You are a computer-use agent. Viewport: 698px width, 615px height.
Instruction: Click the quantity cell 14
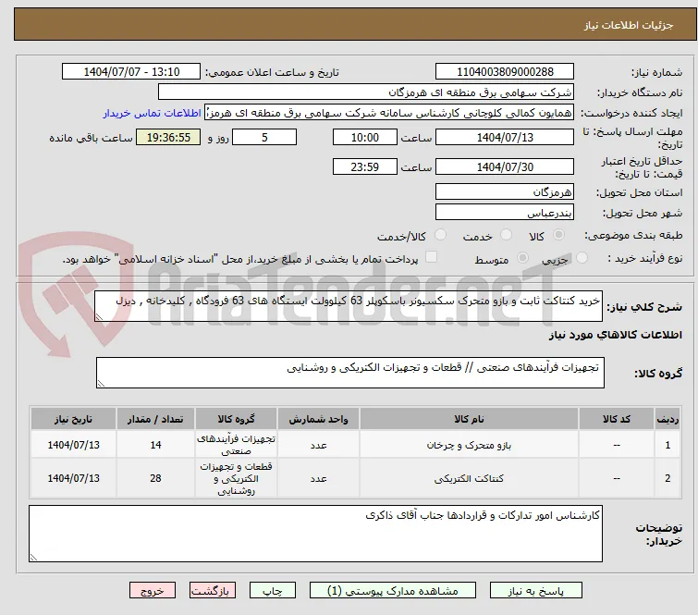coord(155,445)
